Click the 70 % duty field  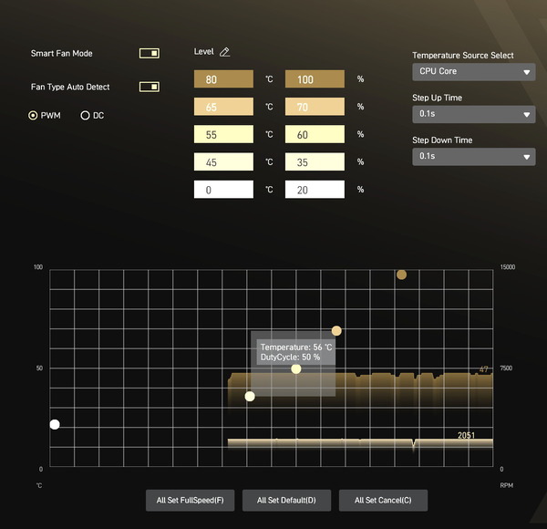(315, 107)
